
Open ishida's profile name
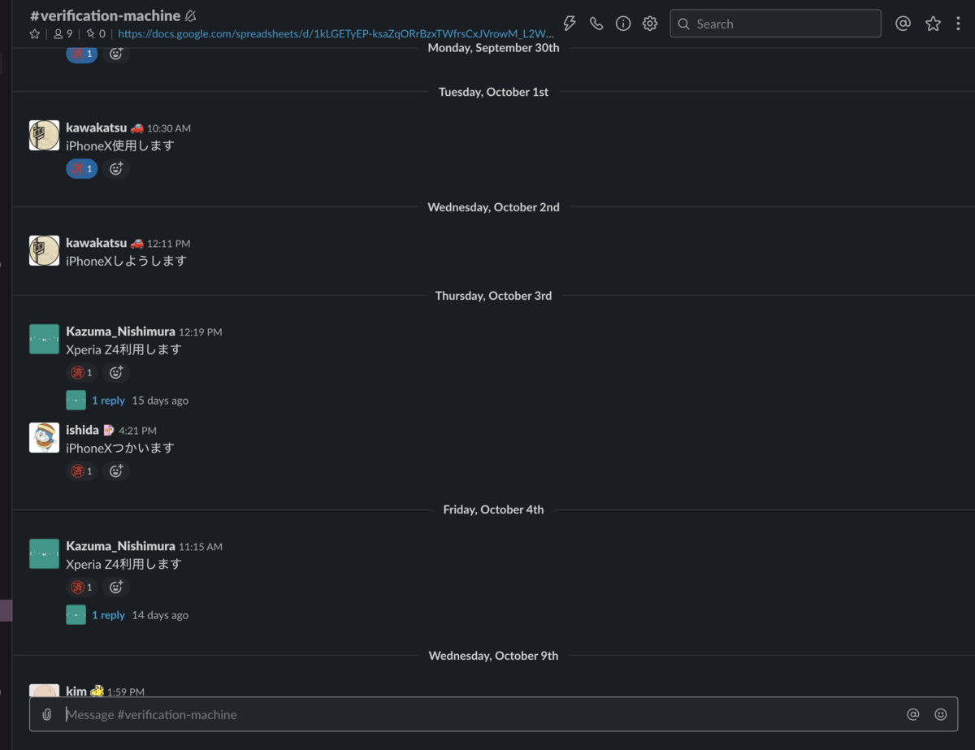[82, 430]
